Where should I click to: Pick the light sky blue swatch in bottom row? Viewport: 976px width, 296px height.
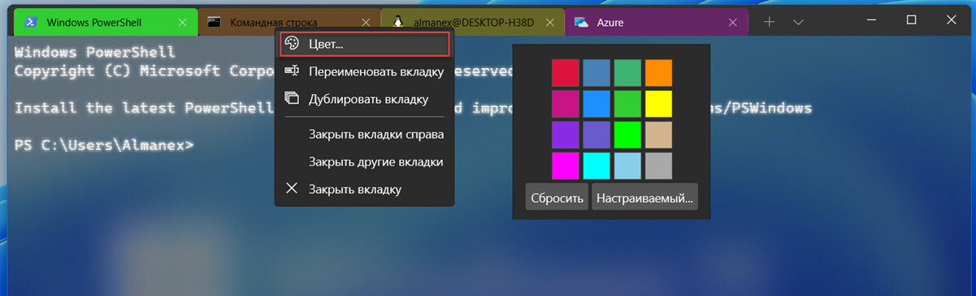(627, 165)
